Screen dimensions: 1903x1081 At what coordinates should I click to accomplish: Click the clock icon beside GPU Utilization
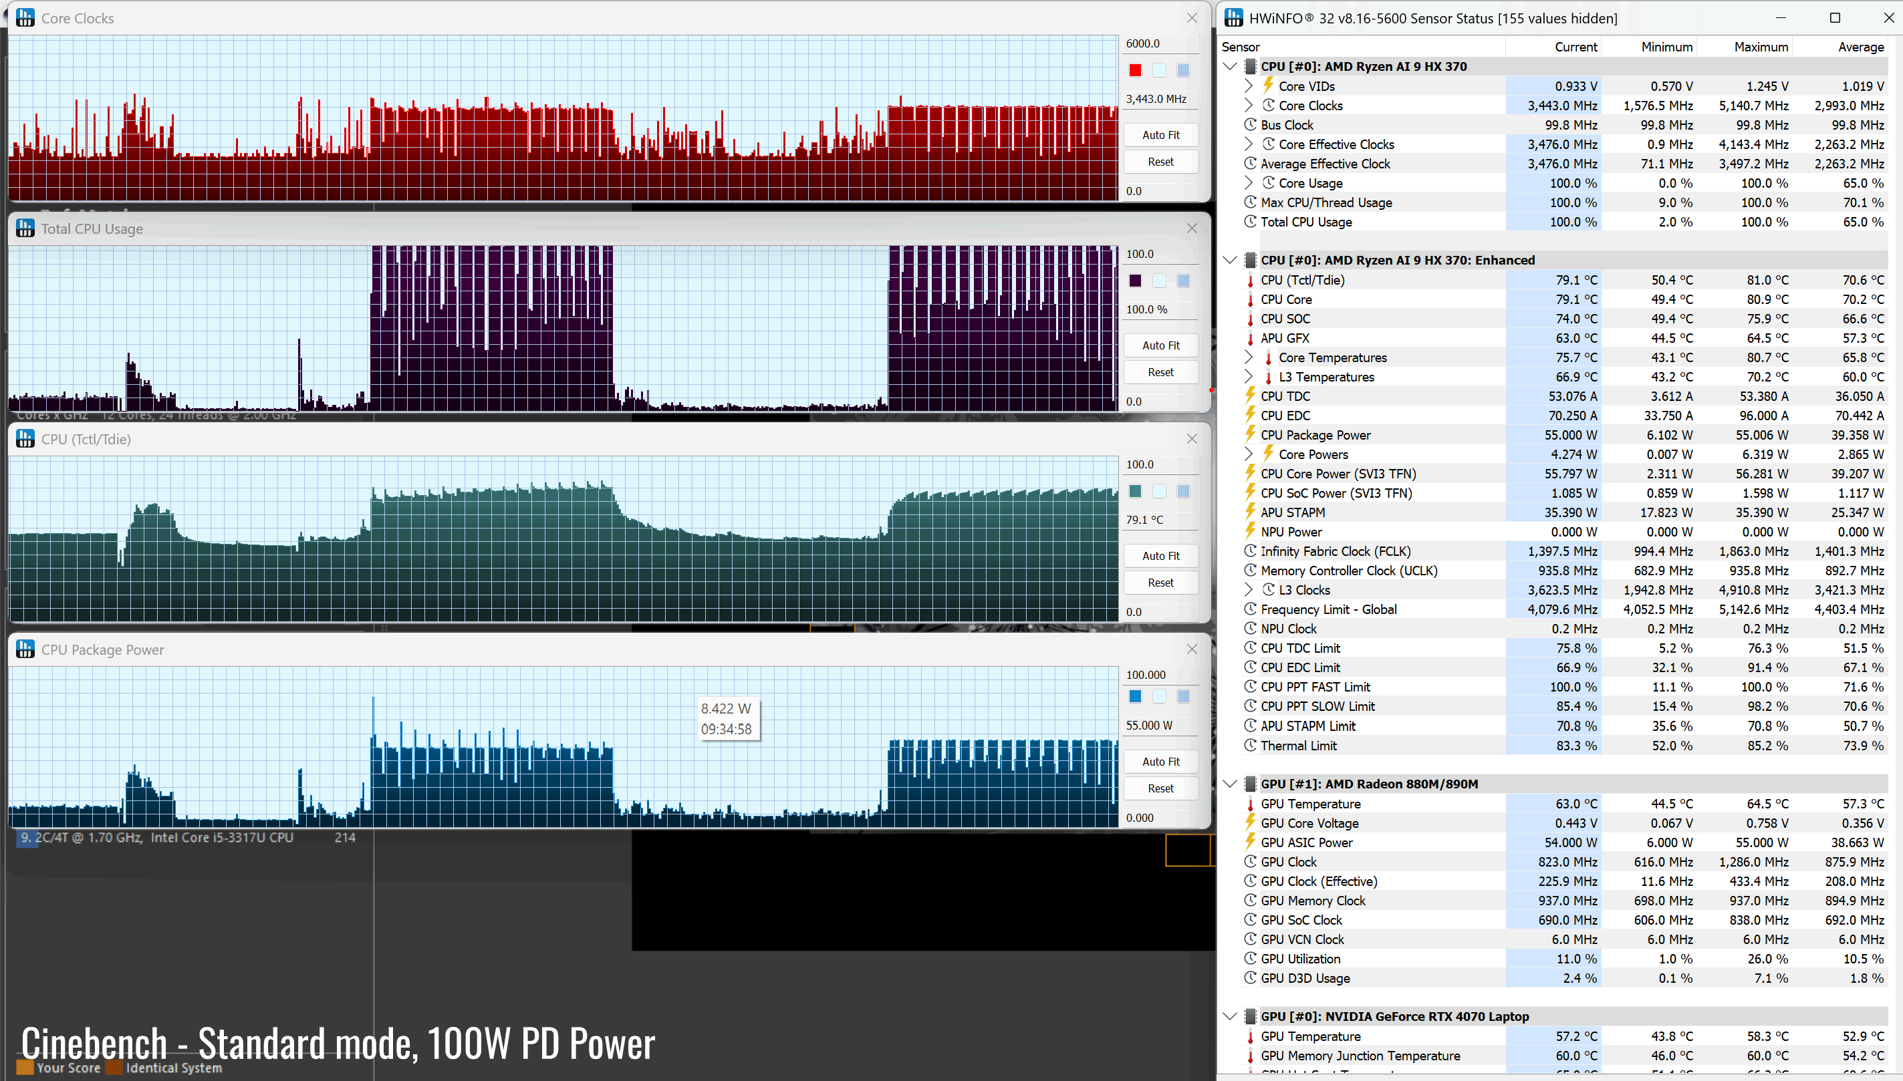1250,959
